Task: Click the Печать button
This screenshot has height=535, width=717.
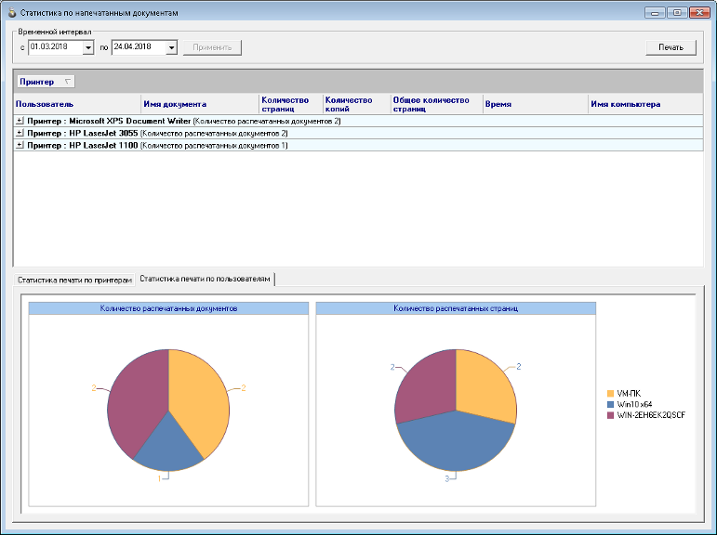Action: (x=671, y=47)
